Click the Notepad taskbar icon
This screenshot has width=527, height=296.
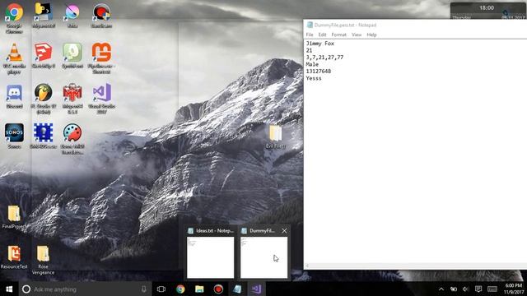(237, 289)
